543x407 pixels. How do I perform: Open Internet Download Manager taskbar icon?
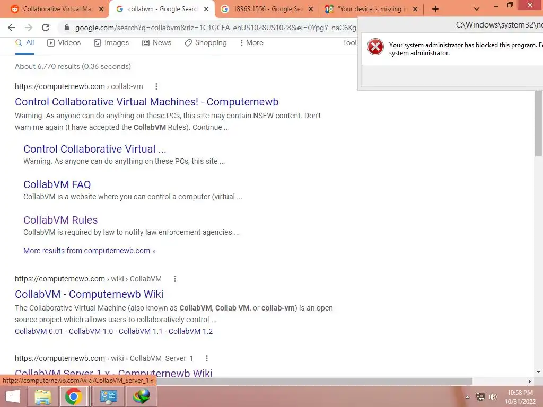[141, 396]
